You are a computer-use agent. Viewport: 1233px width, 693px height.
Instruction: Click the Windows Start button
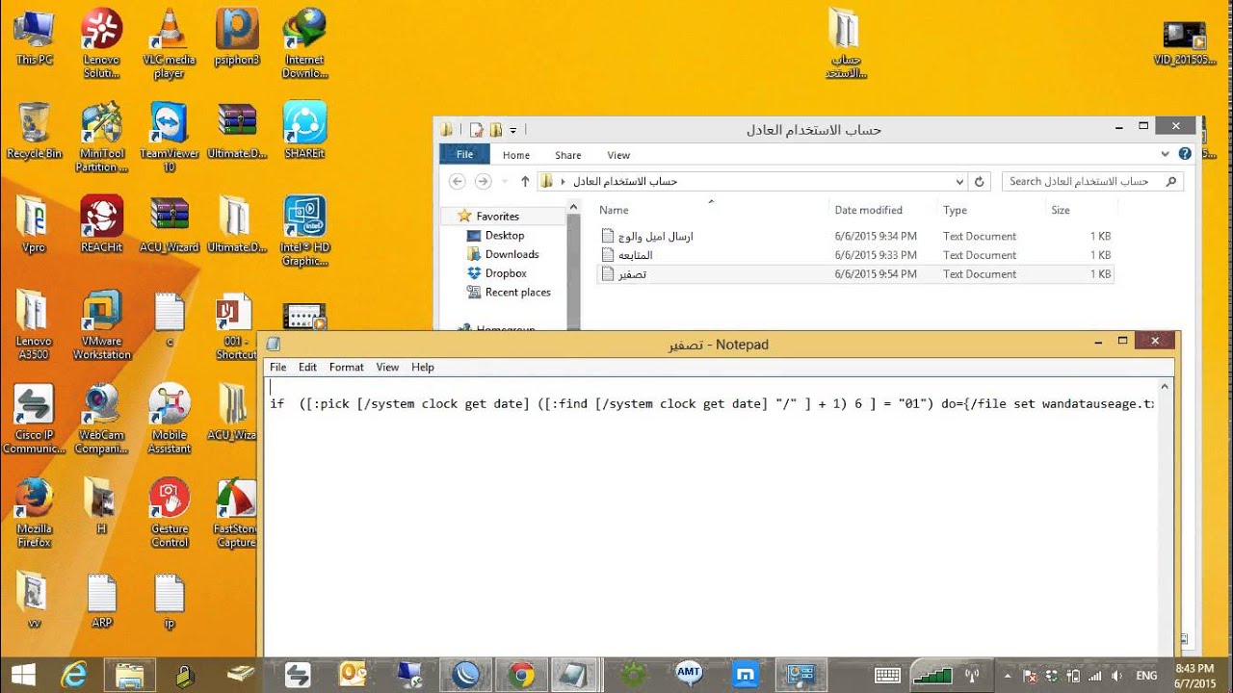pos(22,675)
